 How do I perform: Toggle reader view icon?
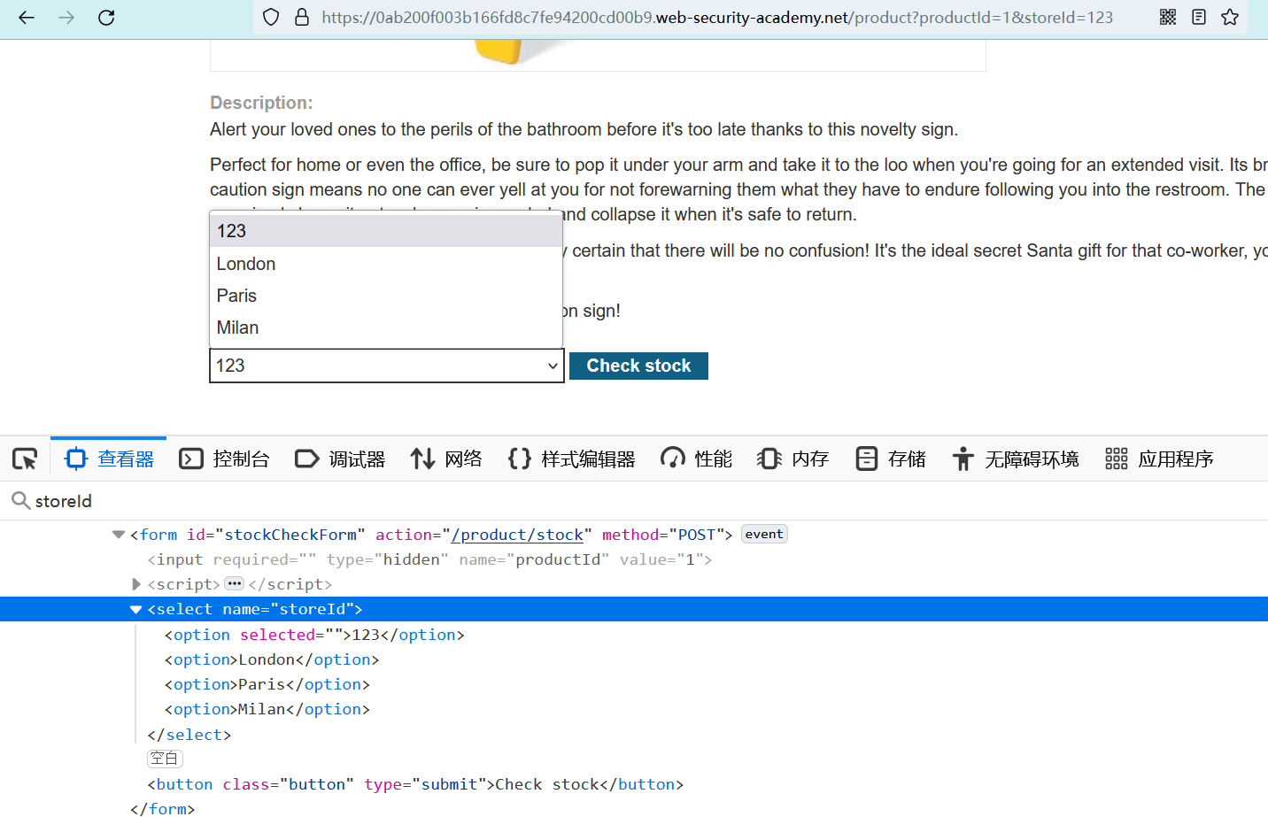(x=1199, y=18)
